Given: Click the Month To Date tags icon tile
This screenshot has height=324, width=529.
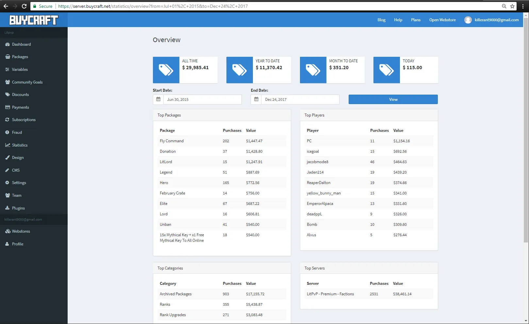Looking at the screenshot, I should point(313,70).
